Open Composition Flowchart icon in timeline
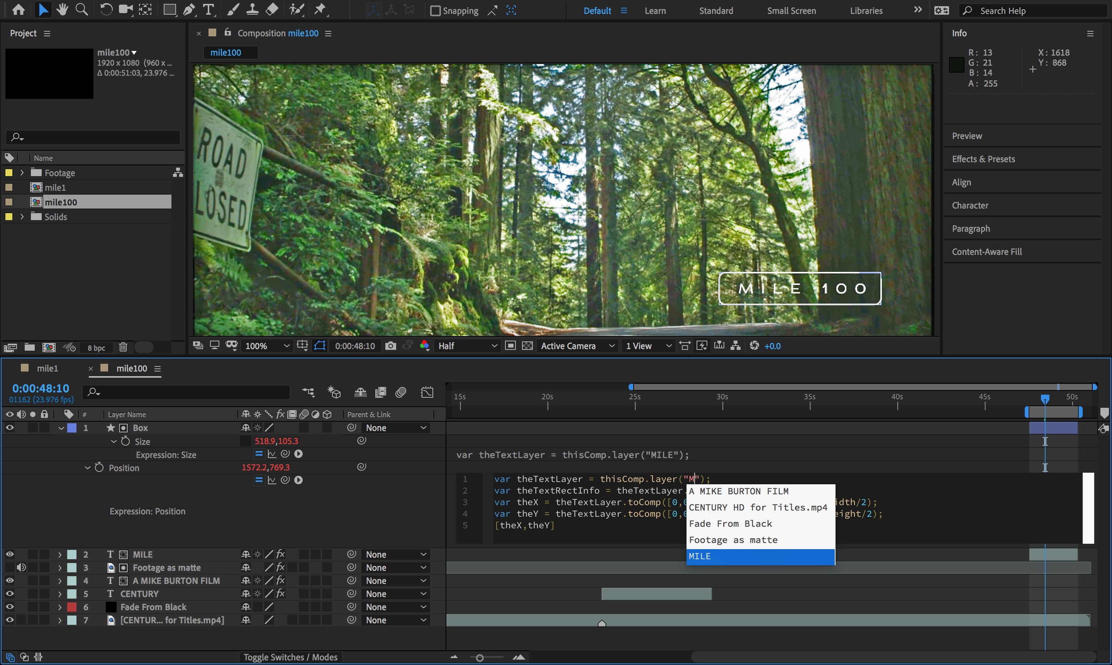Viewport: 1112px width, 665px height. pos(308,392)
